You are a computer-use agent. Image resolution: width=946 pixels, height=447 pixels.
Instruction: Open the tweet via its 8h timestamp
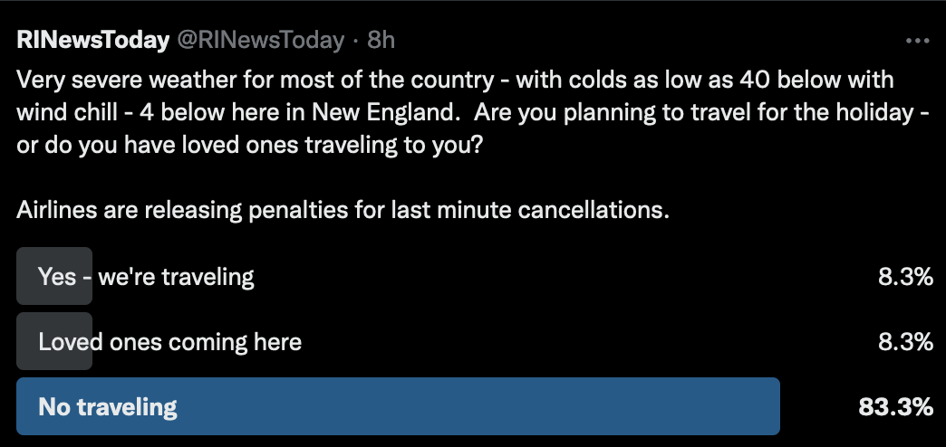[381, 41]
